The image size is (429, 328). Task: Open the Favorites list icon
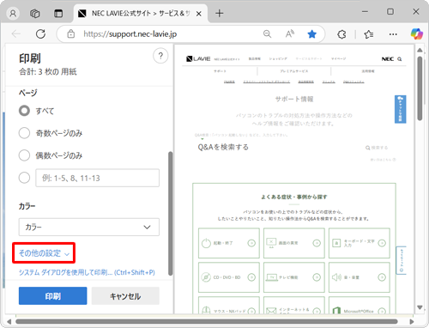[x=369, y=34]
